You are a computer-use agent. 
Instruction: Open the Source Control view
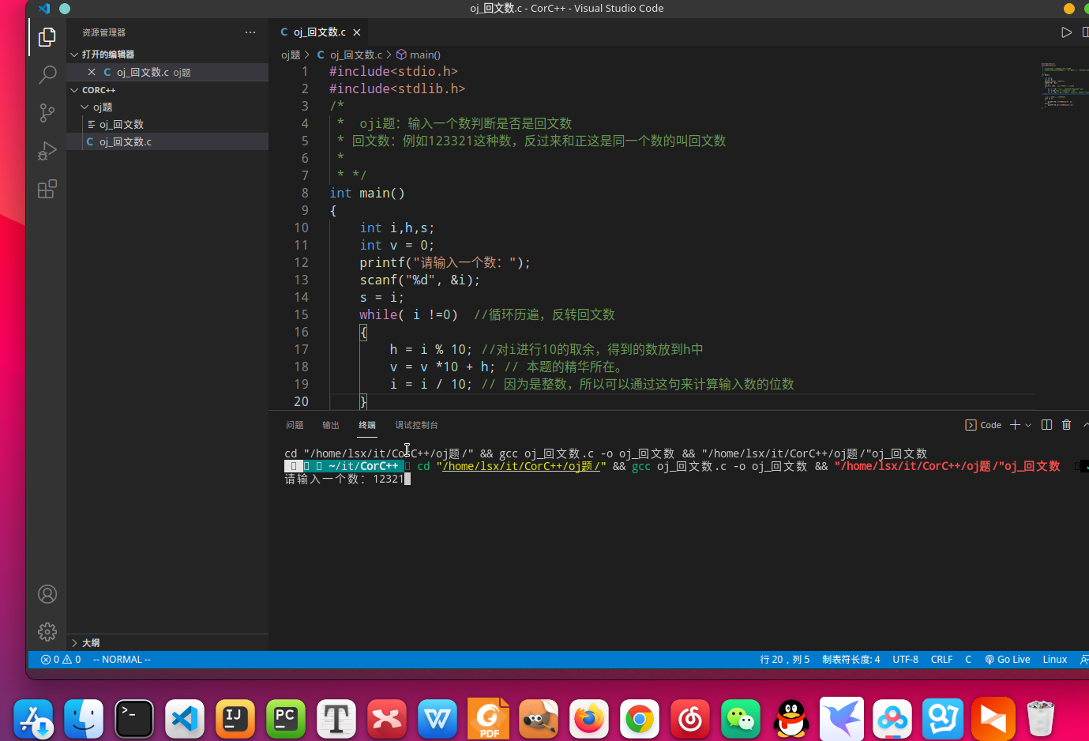(x=47, y=113)
